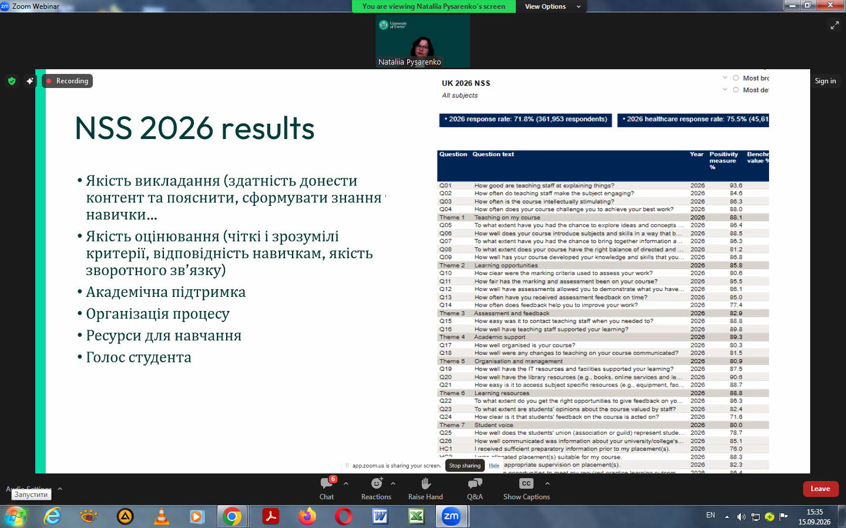Expand the Show Captions options caret
This screenshot has height=528, width=846.
(548, 483)
